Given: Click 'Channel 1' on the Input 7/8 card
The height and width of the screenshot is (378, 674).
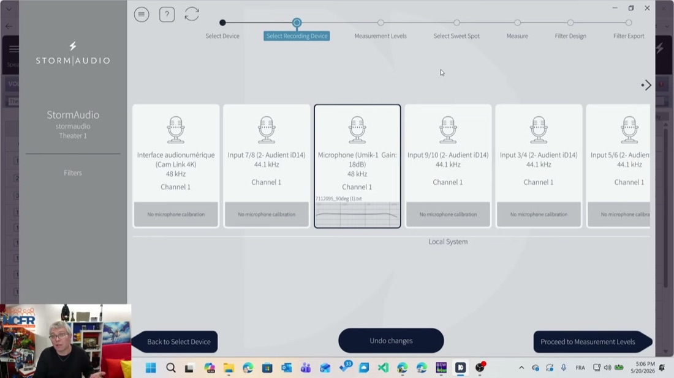Looking at the screenshot, I should (x=266, y=182).
